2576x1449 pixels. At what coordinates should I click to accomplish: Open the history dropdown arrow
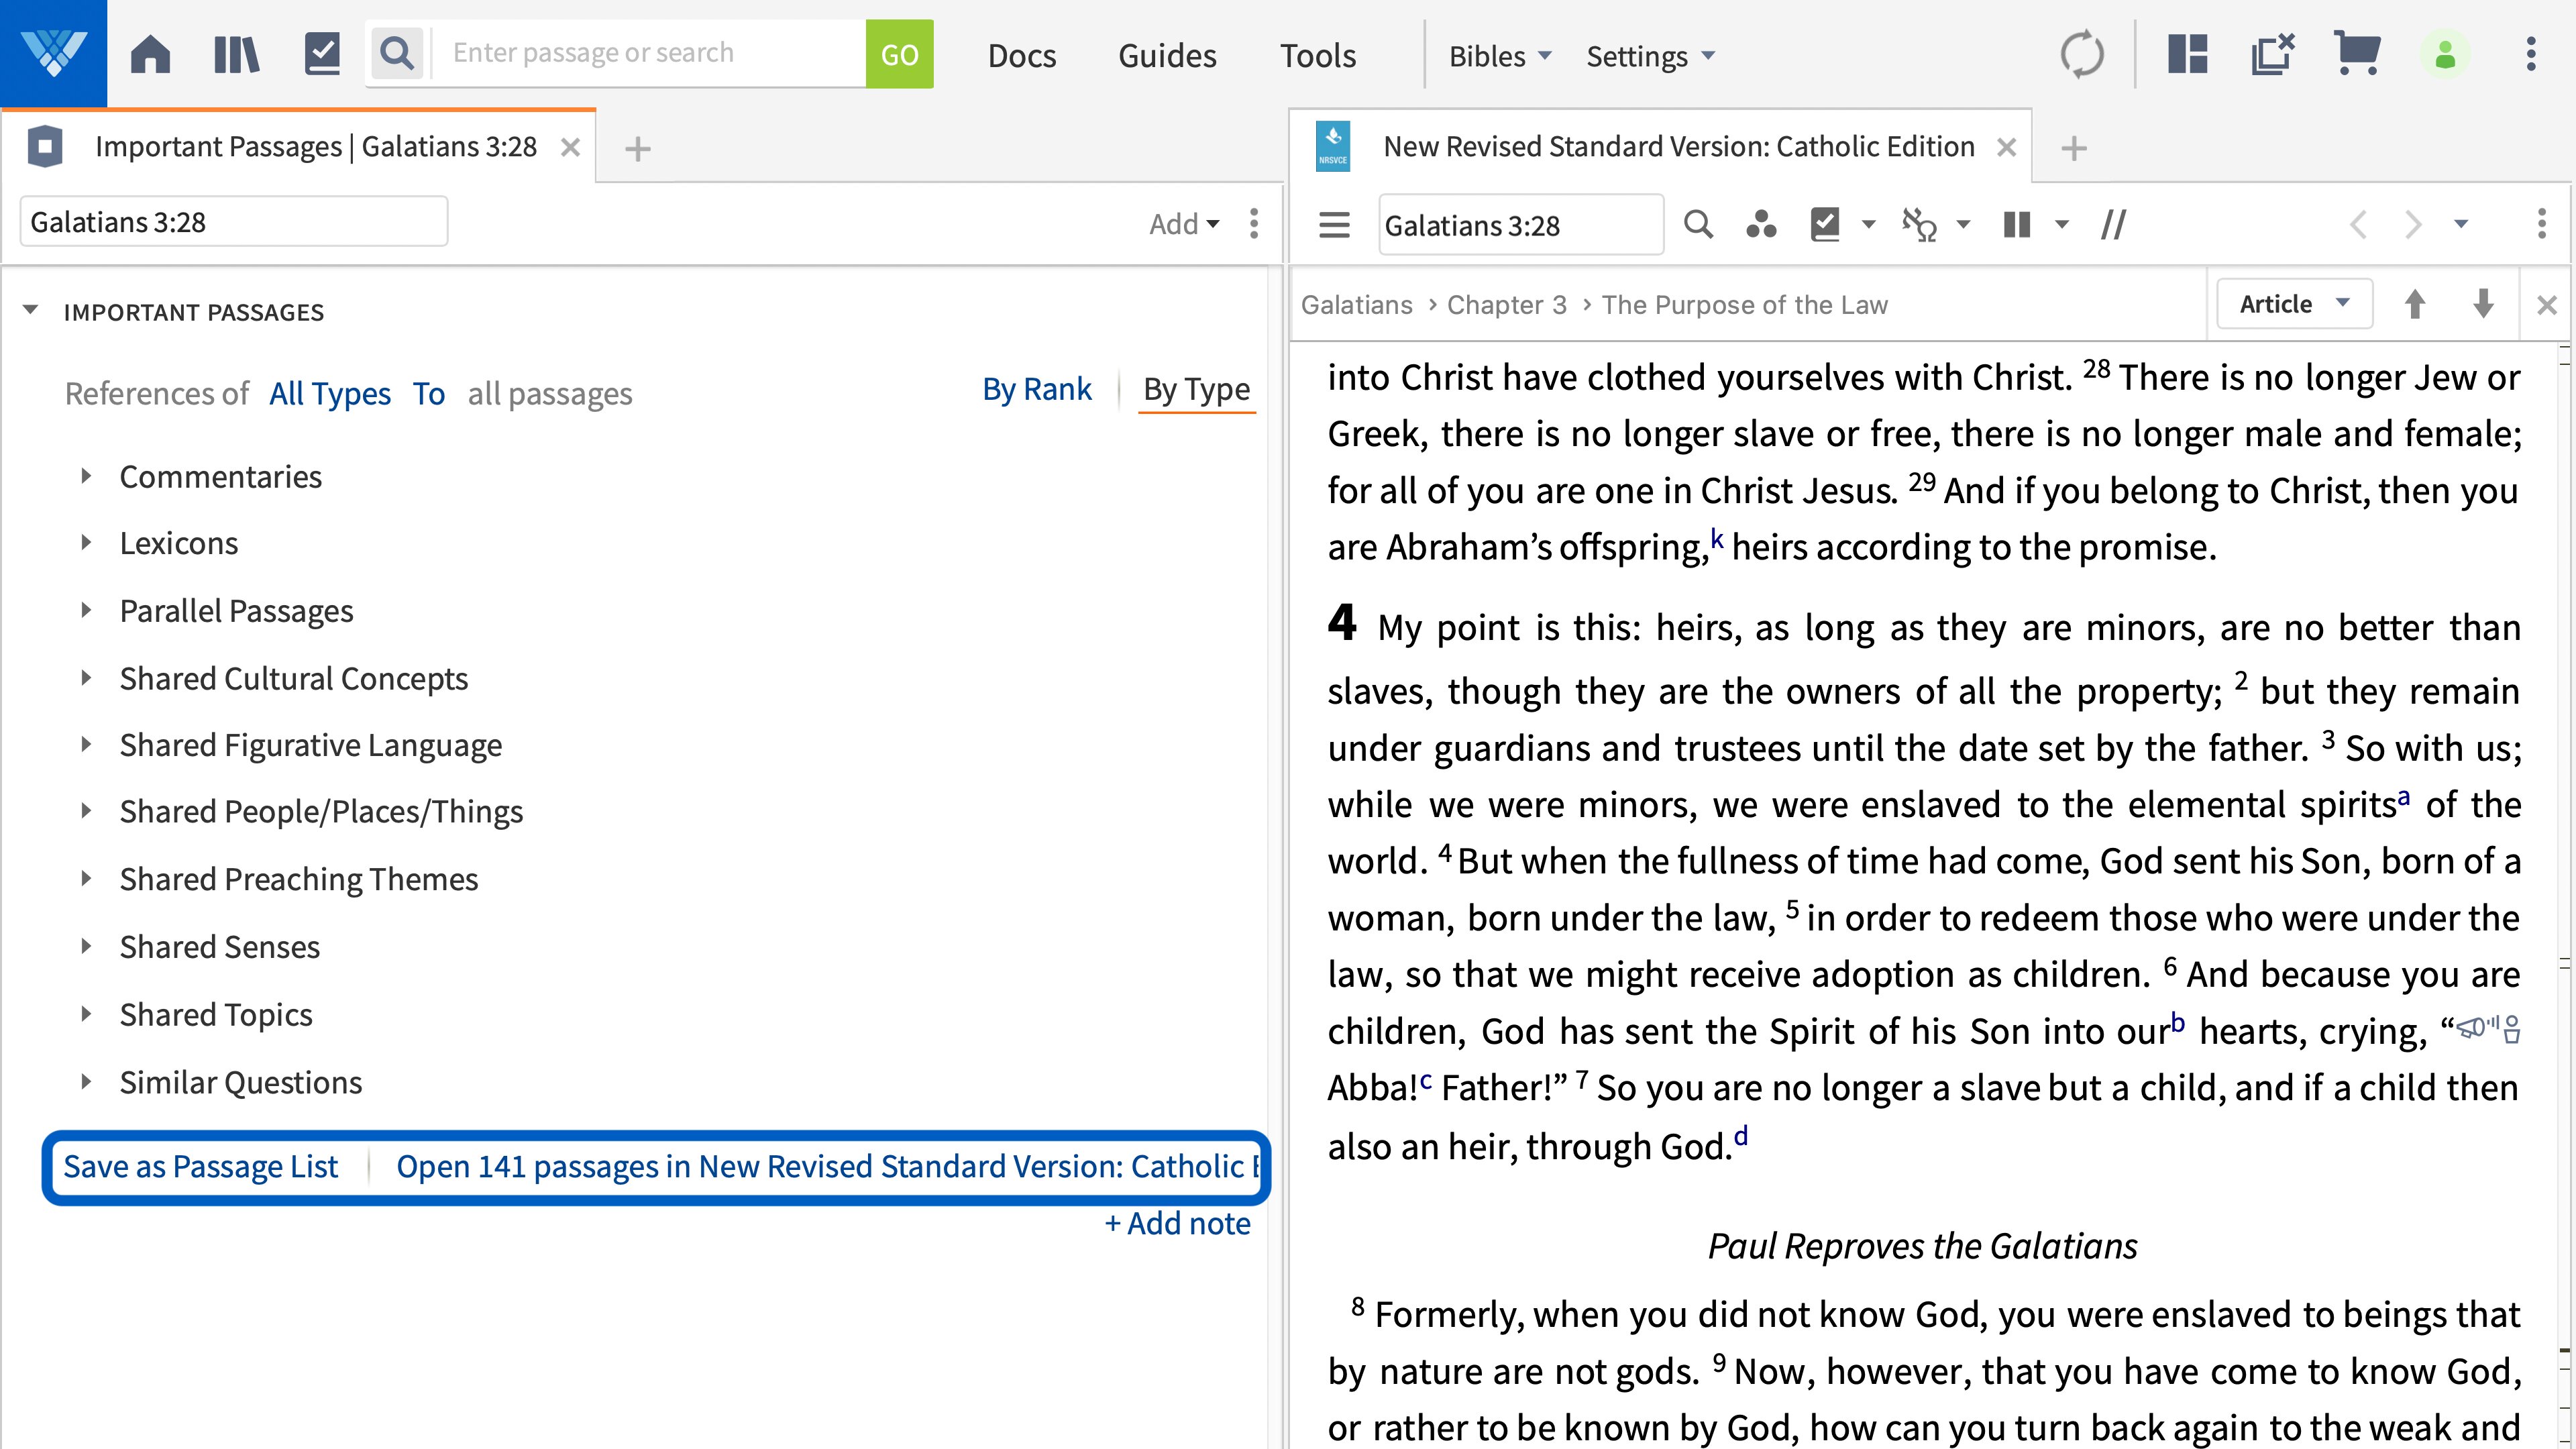point(2461,225)
